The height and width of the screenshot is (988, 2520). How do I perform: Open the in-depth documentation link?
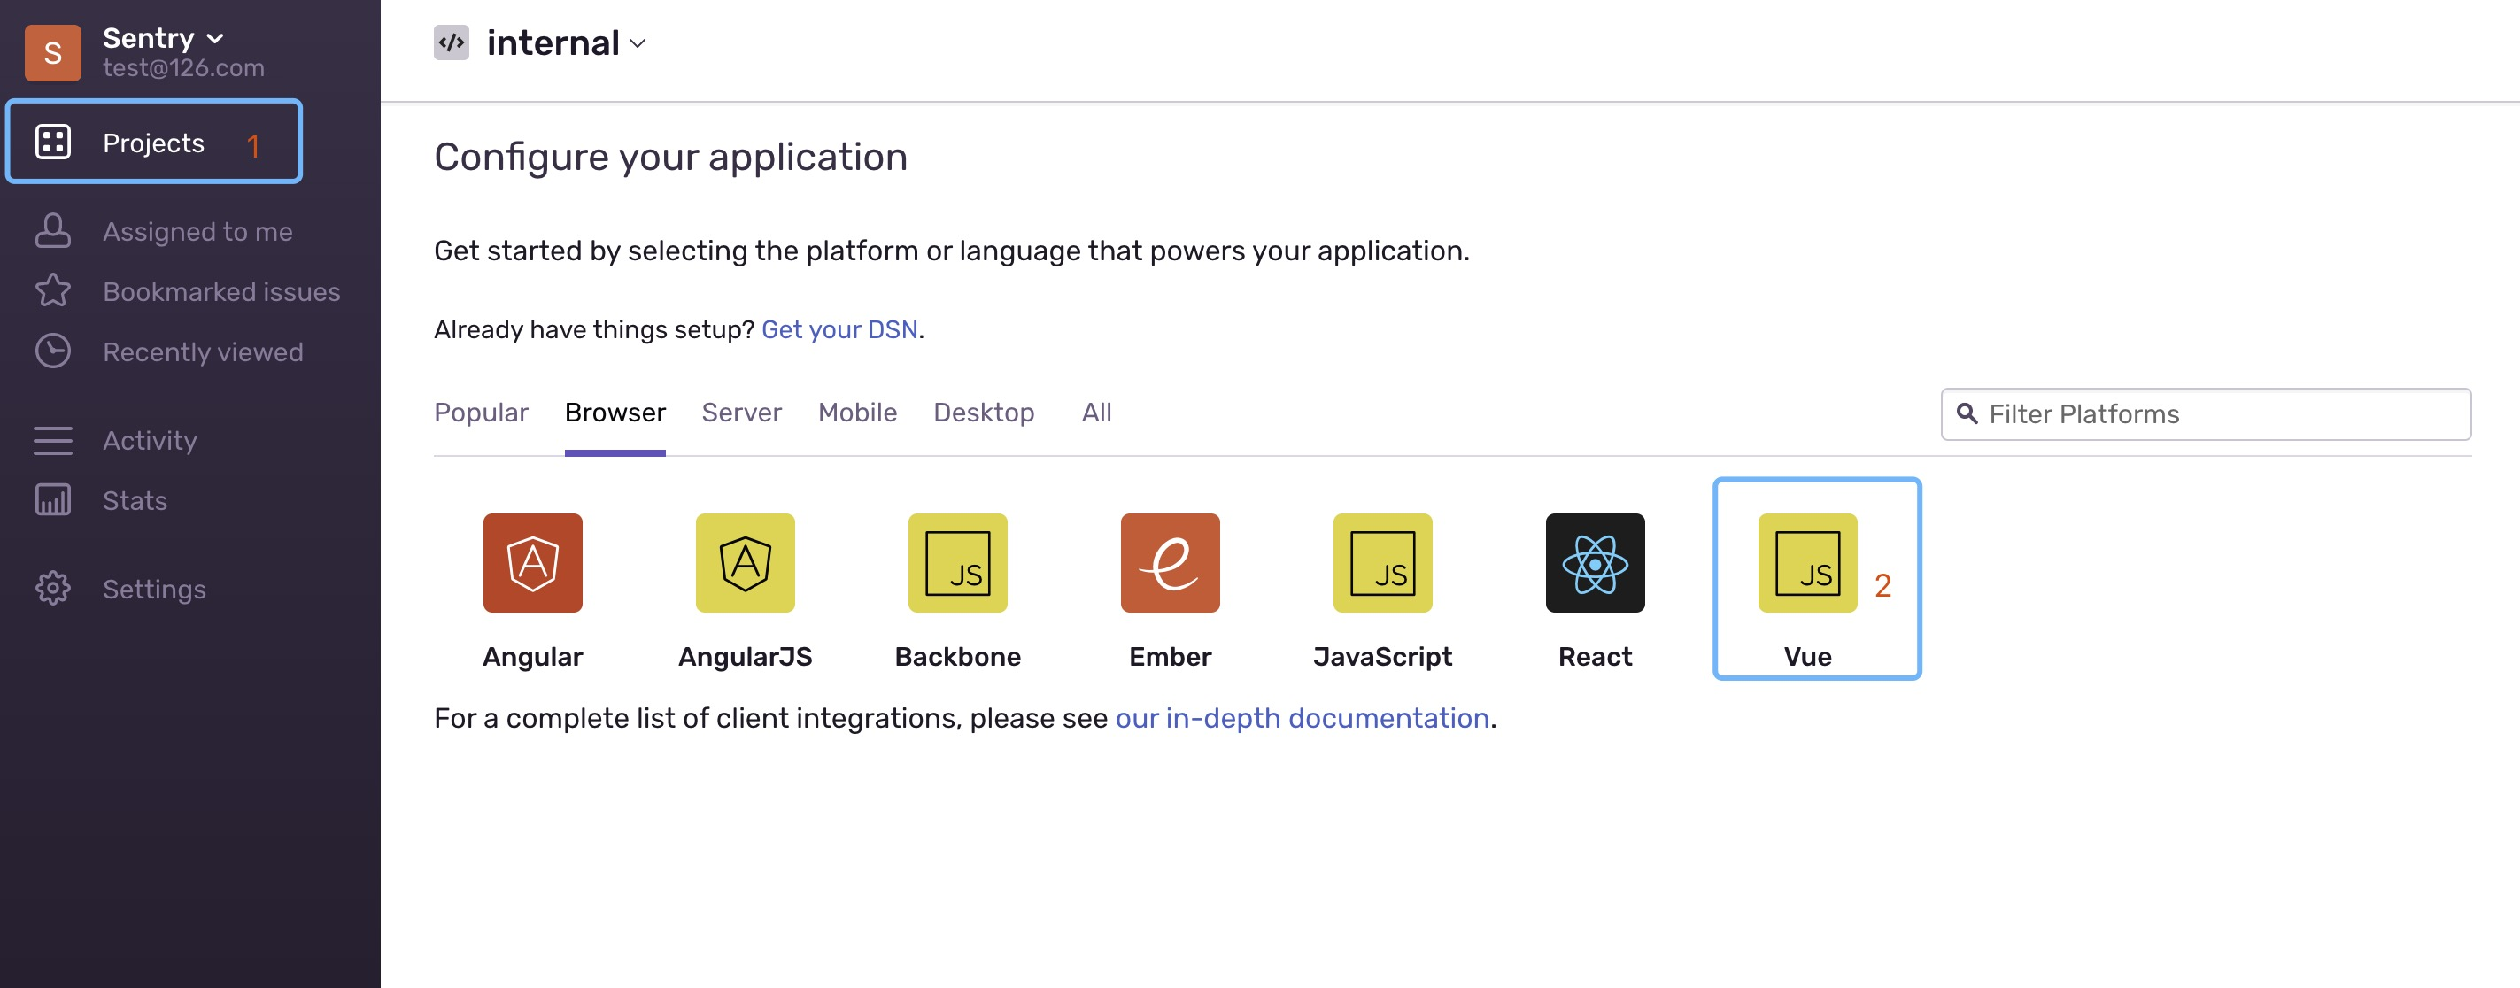(x=1301, y=718)
